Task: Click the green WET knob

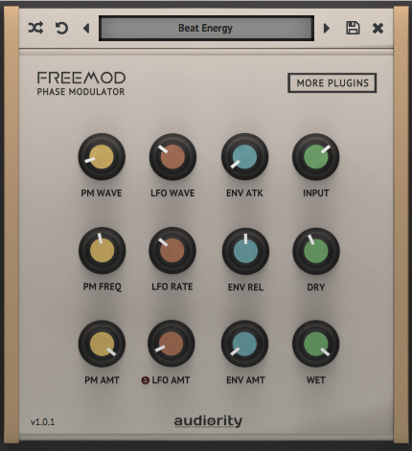Action: click(x=316, y=344)
